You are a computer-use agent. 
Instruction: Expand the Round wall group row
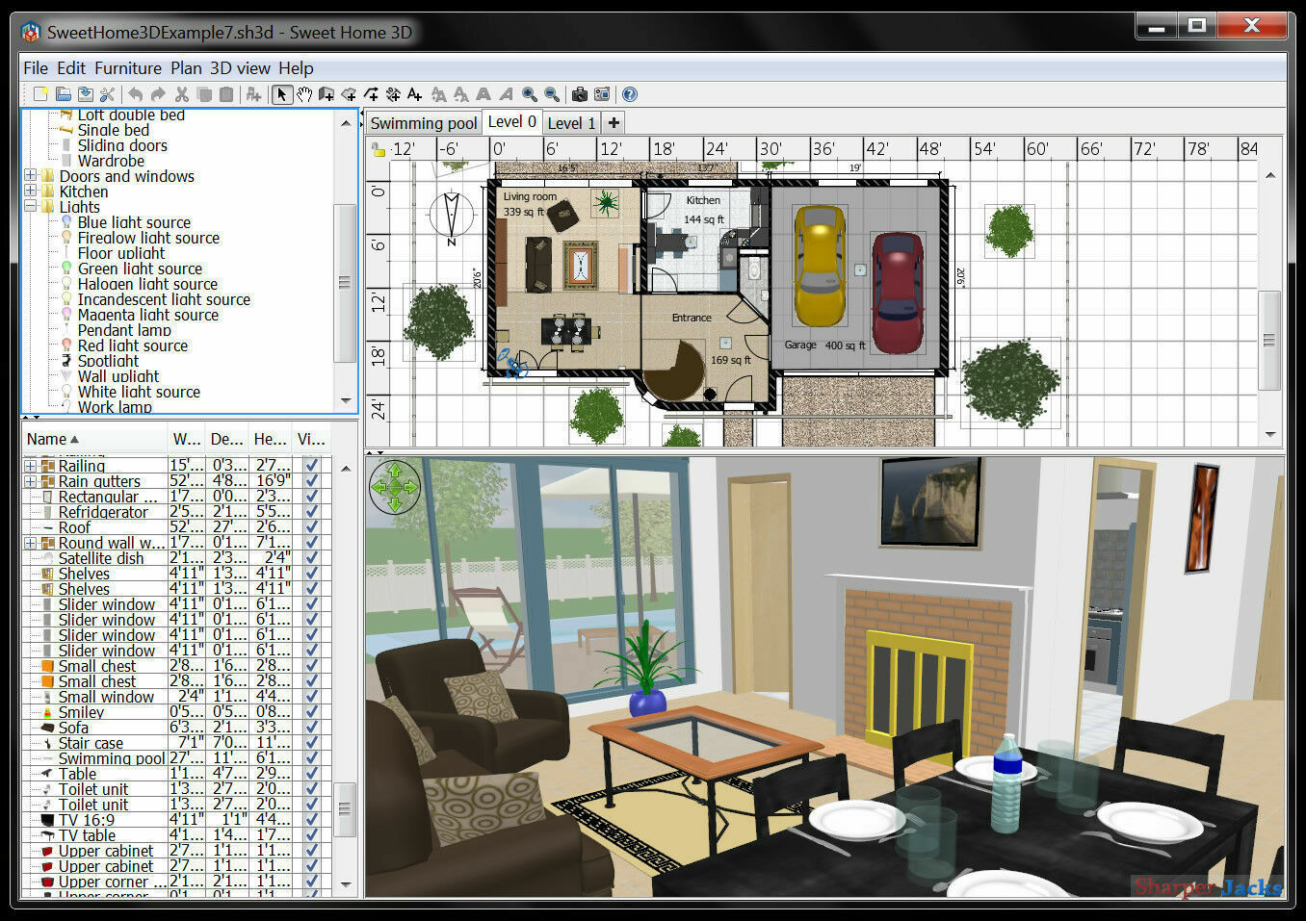[x=31, y=543]
